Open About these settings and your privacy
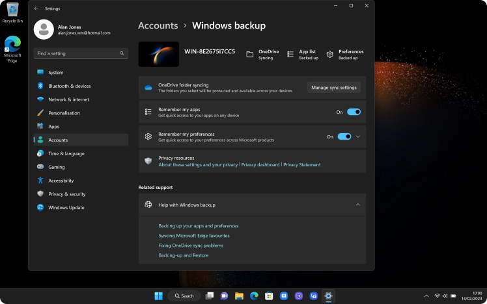487x304 pixels. pyautogui.click(x=198, y=165)
